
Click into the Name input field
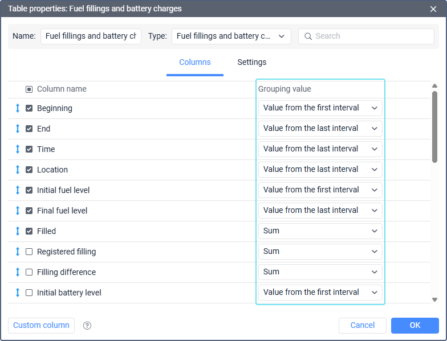91,36
